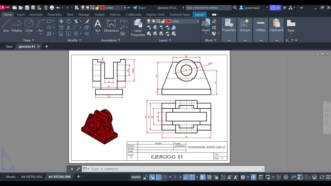Toggle Isolate Objects in status bar
331x186 pixels.
coord(279,177)
